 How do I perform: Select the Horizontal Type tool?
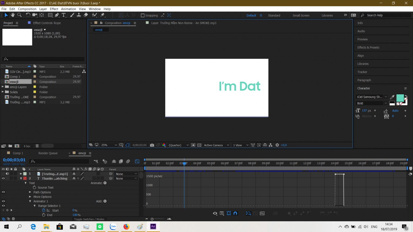point(64,15)
